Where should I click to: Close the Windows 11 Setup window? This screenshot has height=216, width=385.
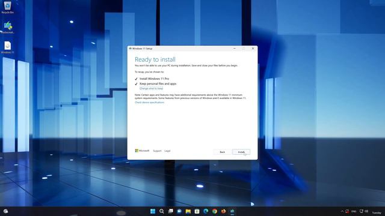click(x=253, y=49)
